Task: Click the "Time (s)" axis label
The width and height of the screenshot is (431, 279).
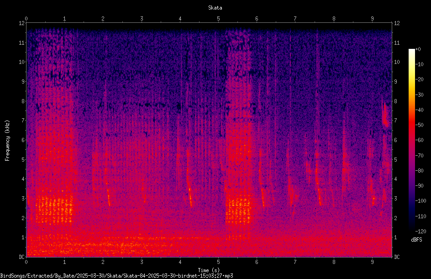Action: point(209,270)
